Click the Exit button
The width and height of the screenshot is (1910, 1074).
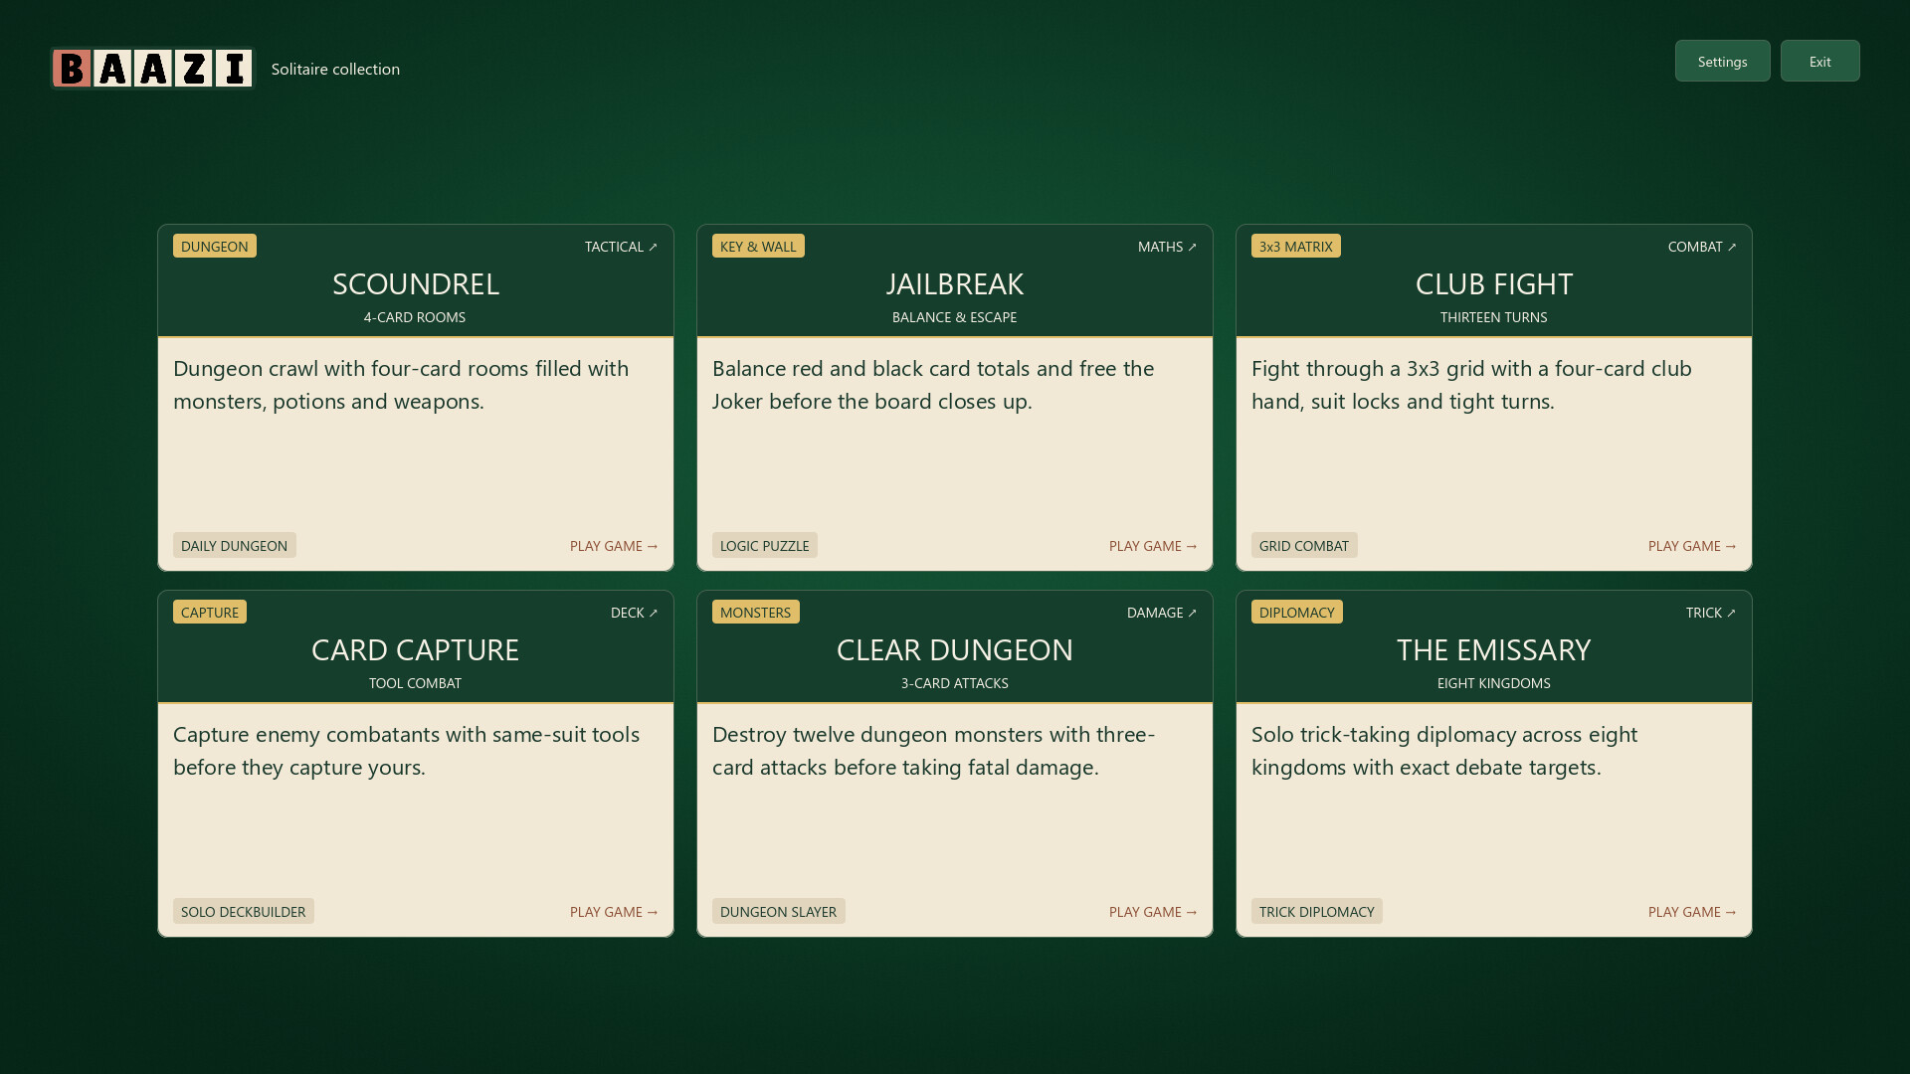[x=1819, y=61]
